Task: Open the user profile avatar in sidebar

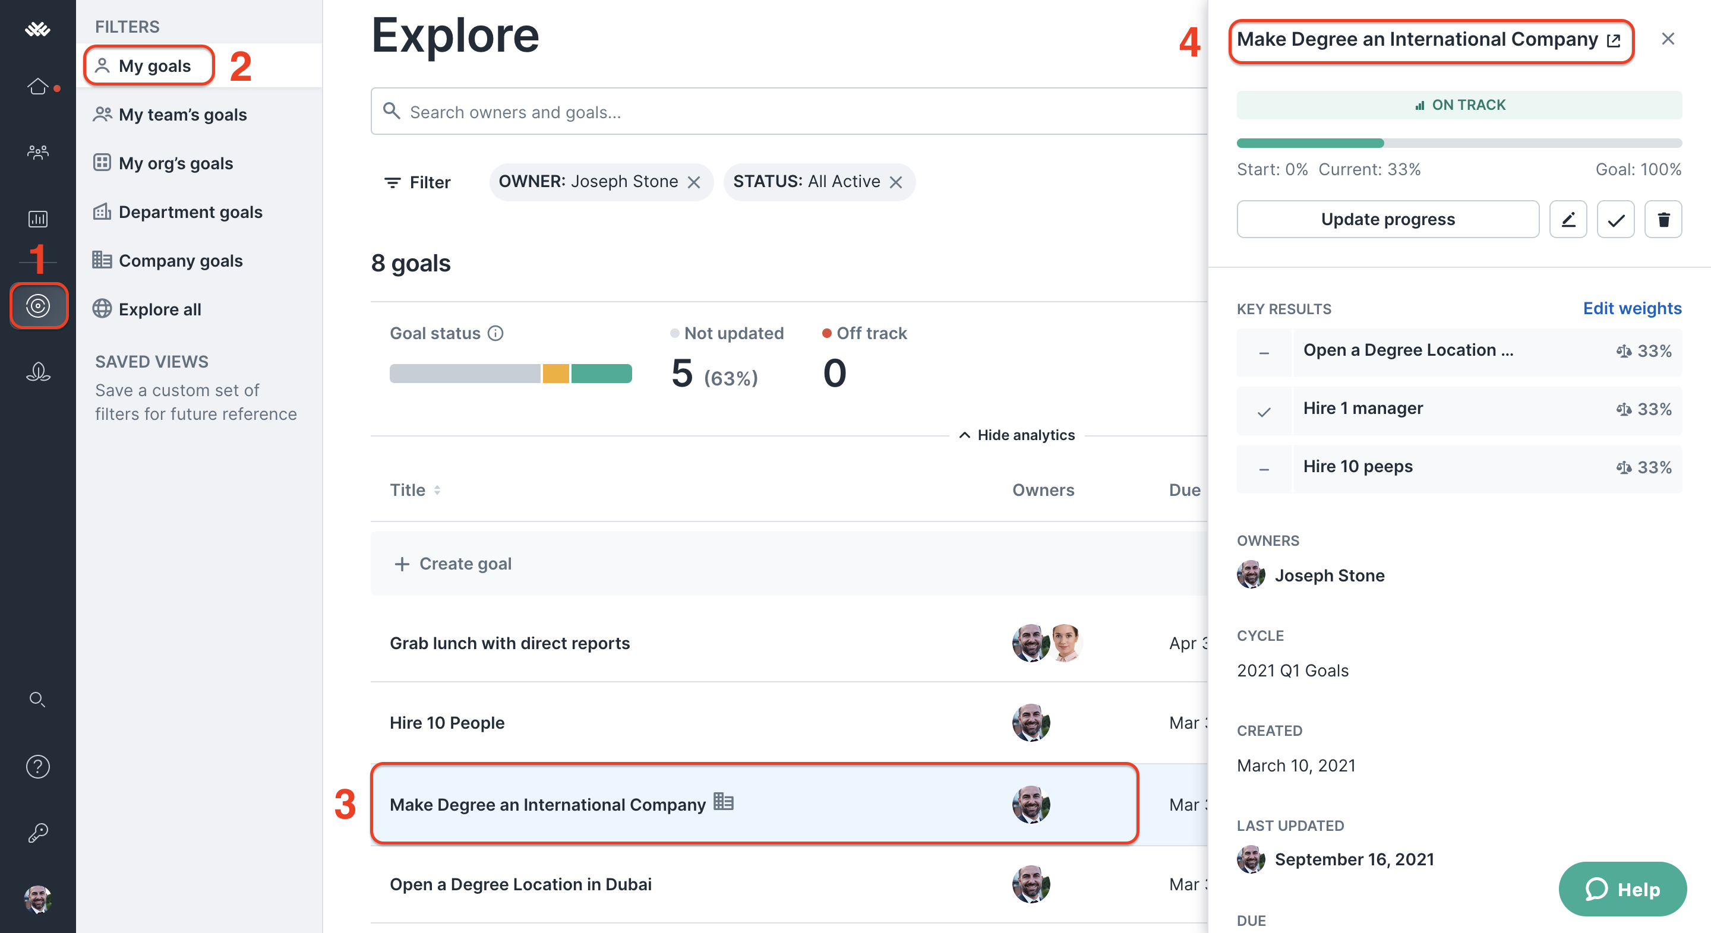Action: [x=37, y=899]
